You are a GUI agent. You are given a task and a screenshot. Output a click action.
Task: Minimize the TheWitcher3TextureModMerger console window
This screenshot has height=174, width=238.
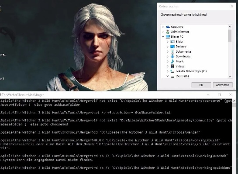tap(208, 95)
